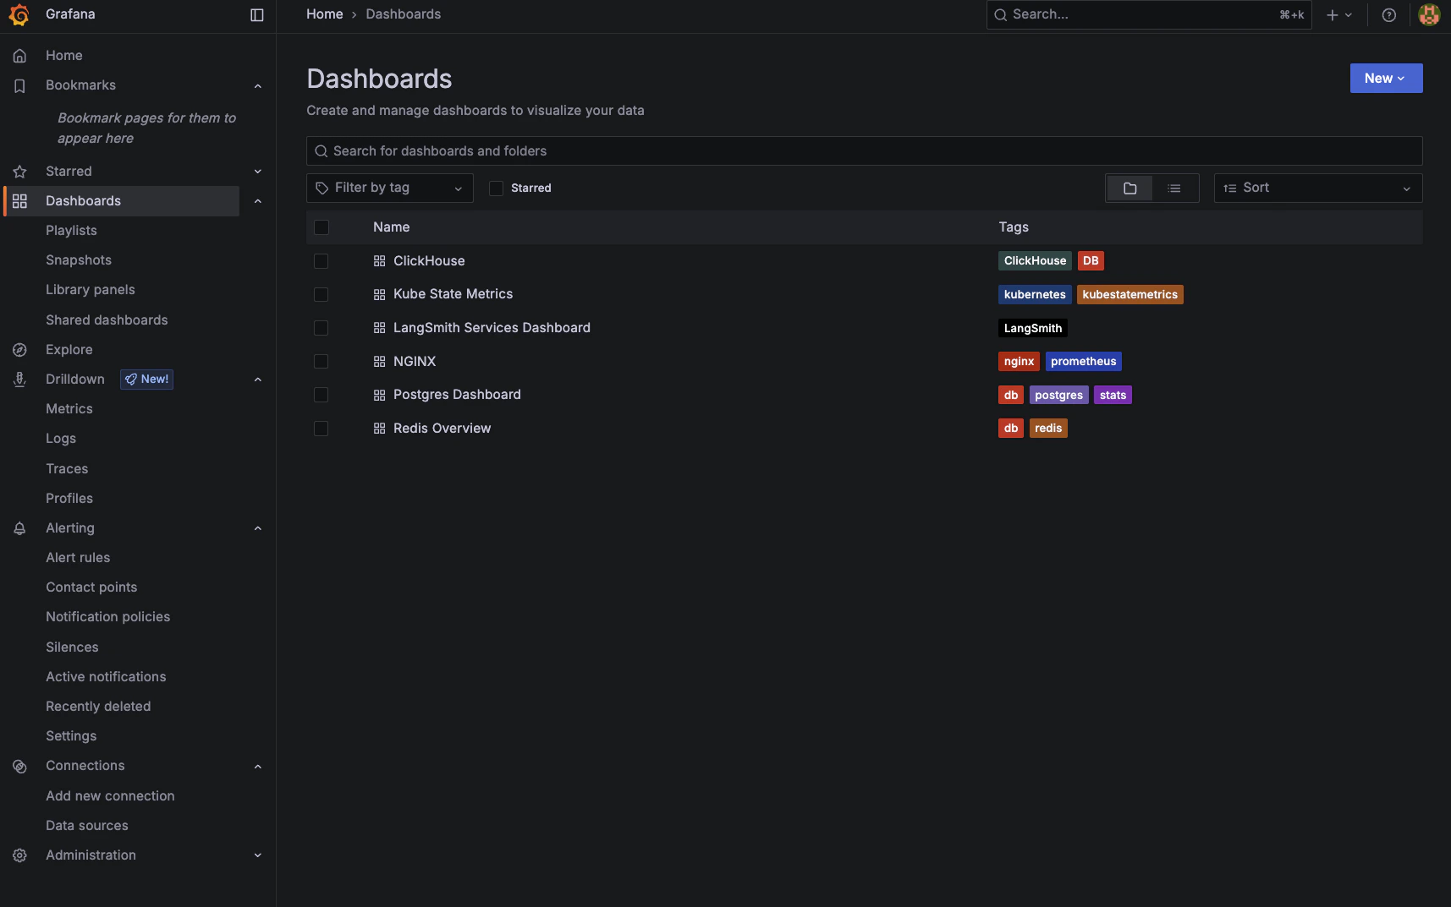Open the Snapshots menu item
This screenshot has height=907, width=1451.
coord(79,260)
